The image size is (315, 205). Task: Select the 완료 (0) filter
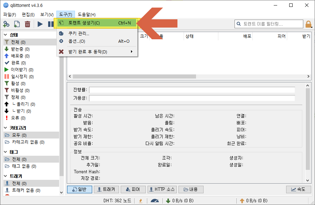(x=31, y=63)
